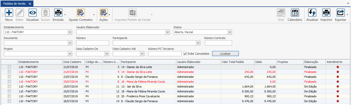Open the Ações toolbar icon
This screenshot has height=105, width=351.
104,13
